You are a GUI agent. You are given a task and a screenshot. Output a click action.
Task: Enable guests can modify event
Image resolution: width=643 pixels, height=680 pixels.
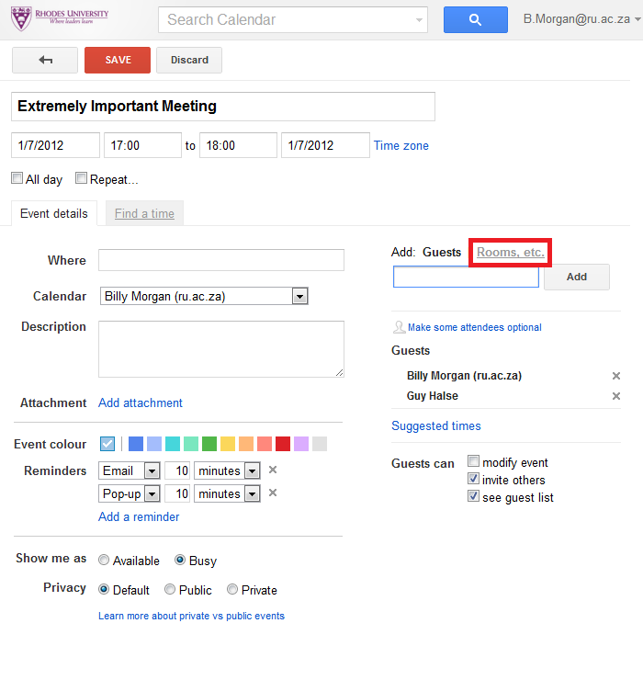click(473, 460)
